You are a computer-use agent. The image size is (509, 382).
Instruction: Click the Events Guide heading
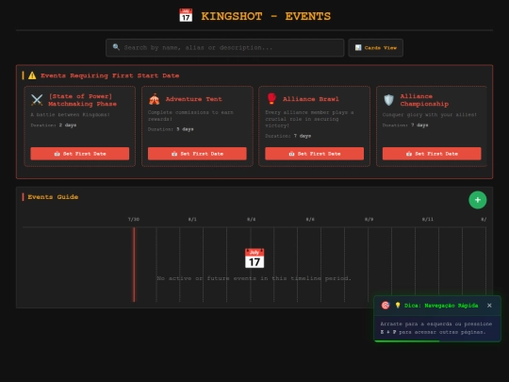tap(53, 197)
